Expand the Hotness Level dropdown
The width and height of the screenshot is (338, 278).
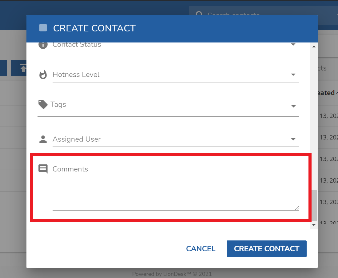pyautogui.click(x=293, y=75)
